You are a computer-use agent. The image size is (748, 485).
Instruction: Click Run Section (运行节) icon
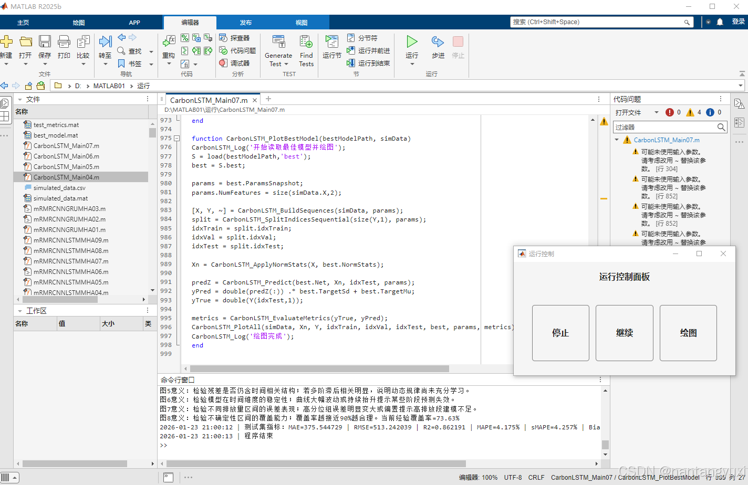pos(331,41)
